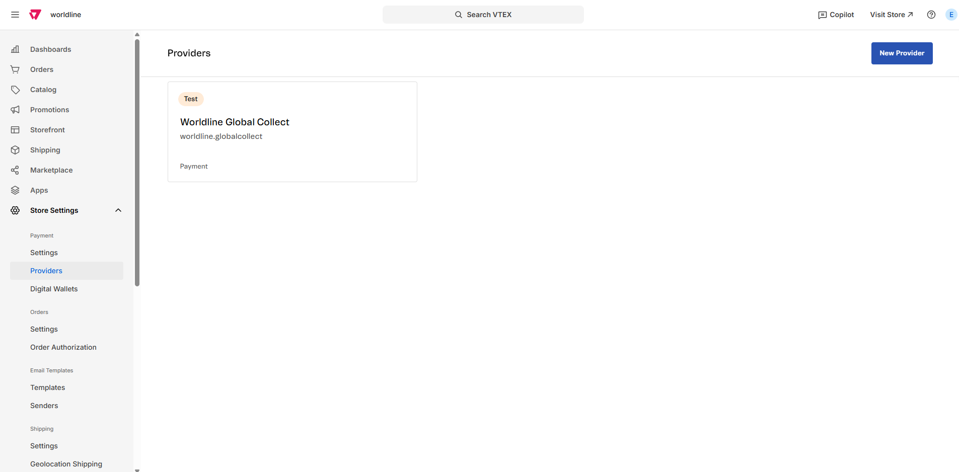Click the VTEX logo in the top bar

[35, 14]
